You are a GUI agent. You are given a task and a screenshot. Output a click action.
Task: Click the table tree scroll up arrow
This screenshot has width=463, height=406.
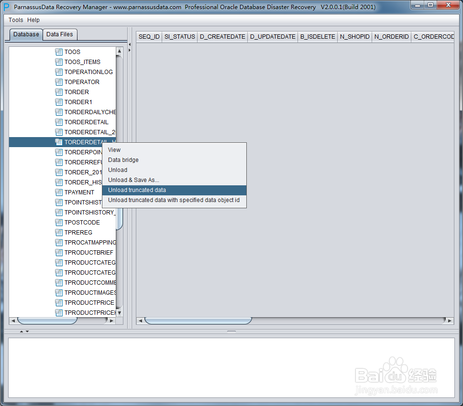[119, 51]
